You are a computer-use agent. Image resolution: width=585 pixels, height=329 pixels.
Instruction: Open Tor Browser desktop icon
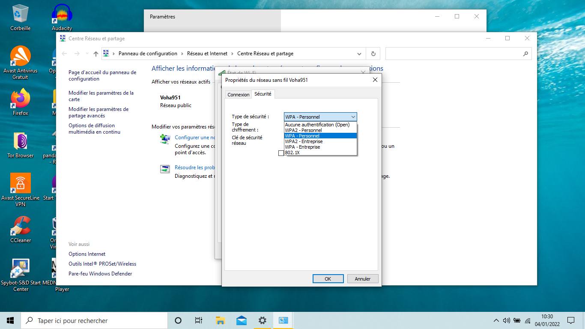20,141
